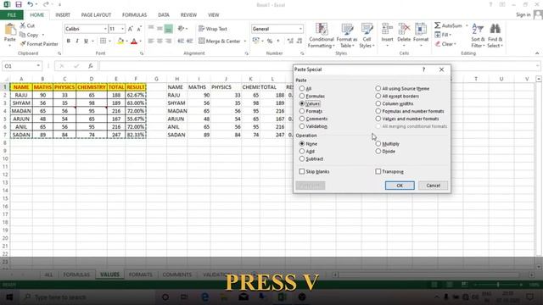Click the Delete cells icon
Viewport: 543px width, 305px height.
pos(404,29)
